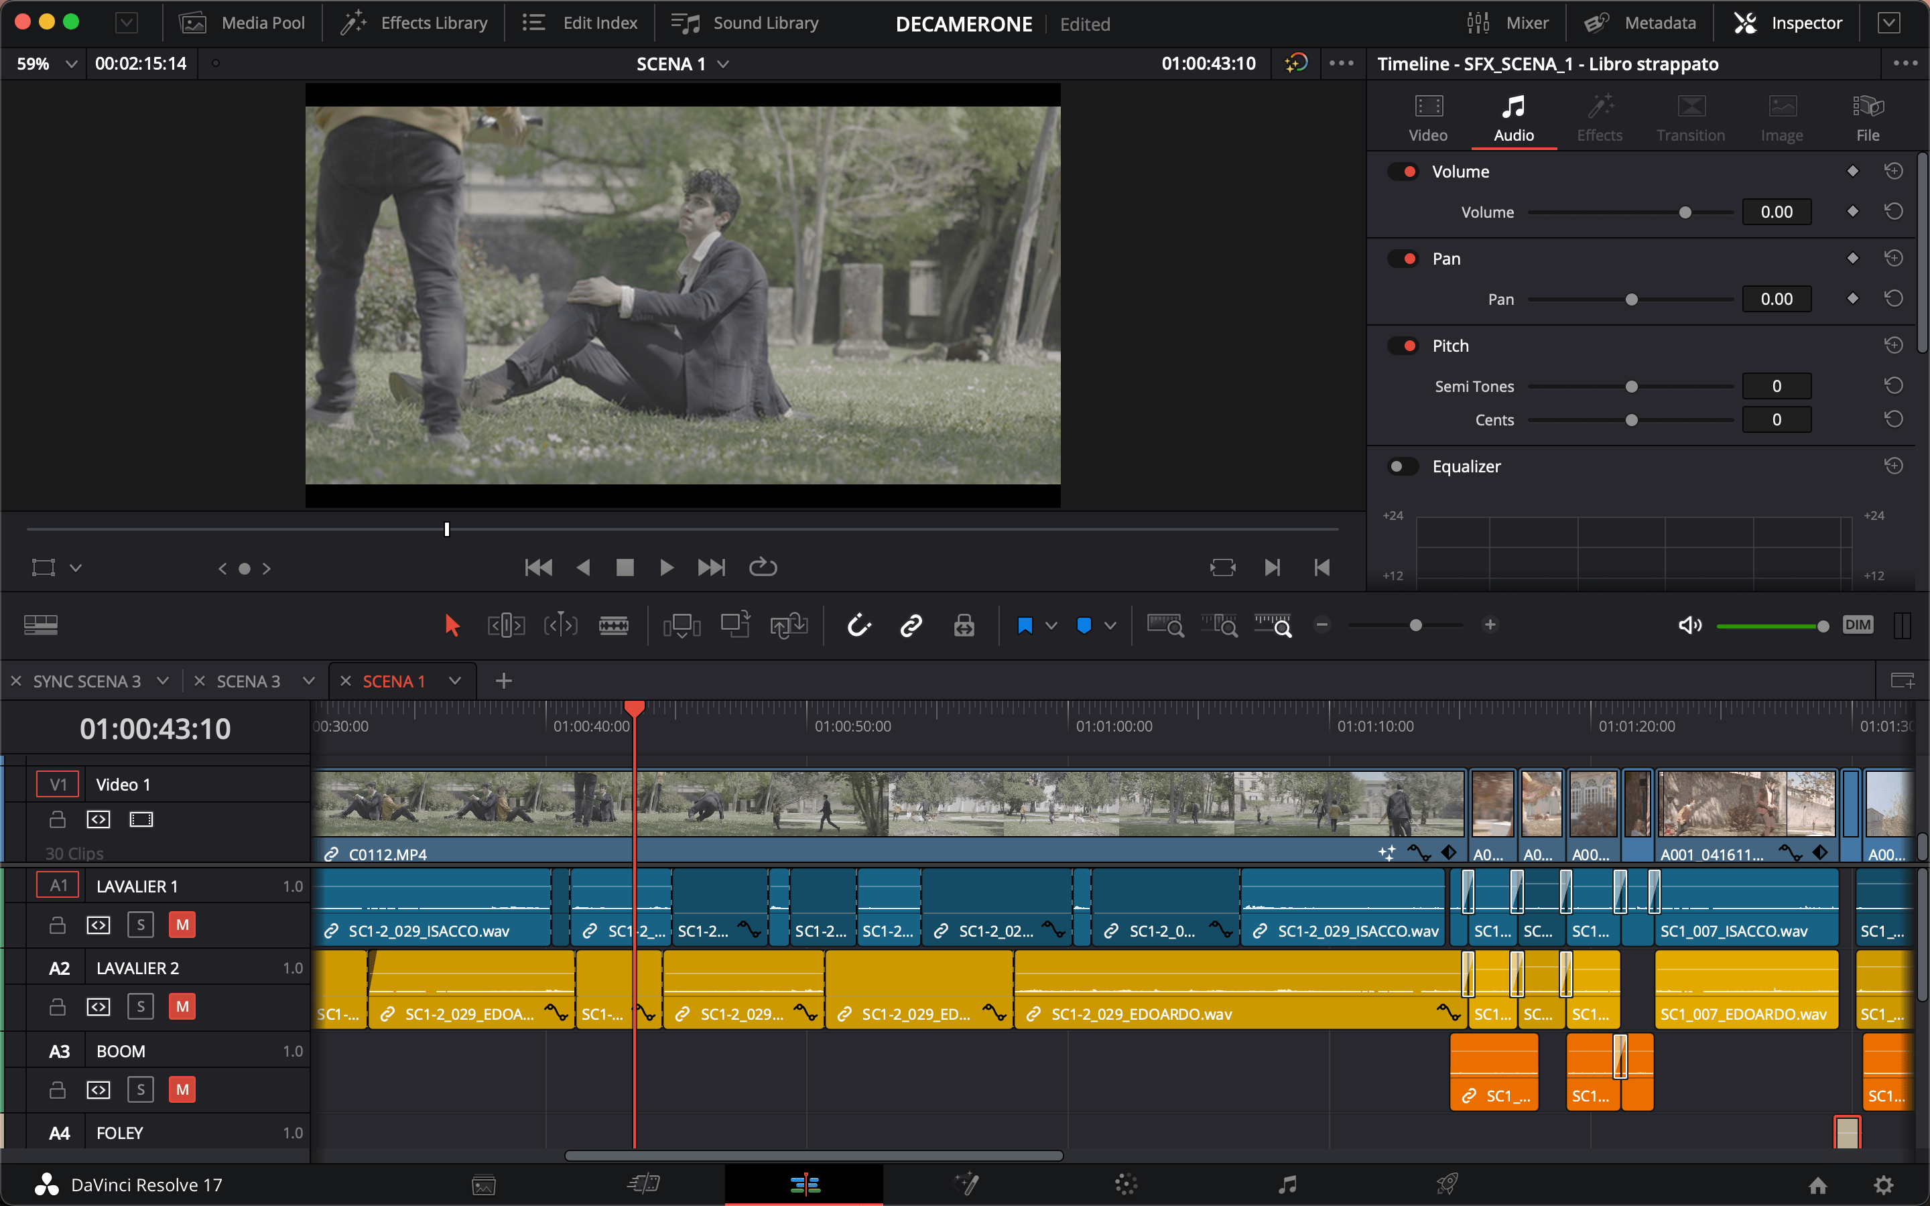
Task: Open the Sound Library panel
Action: click(735, 22)
